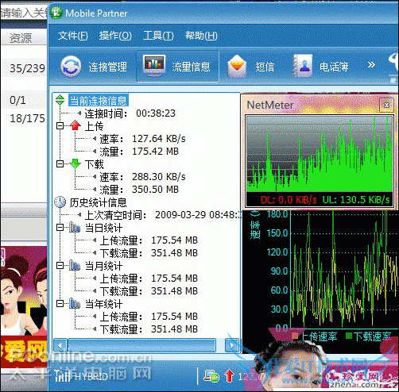Select 当前连接信息 tree node
This screenshot has width=399, height=392.
[x=99, y=101]
